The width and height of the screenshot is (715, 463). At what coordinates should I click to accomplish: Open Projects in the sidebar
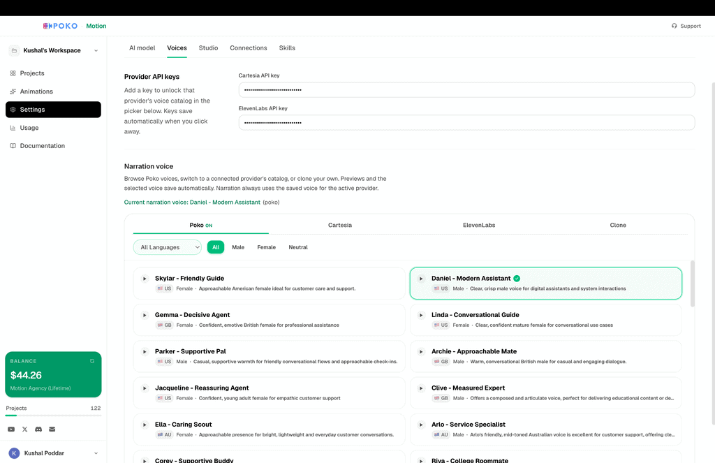53,73
